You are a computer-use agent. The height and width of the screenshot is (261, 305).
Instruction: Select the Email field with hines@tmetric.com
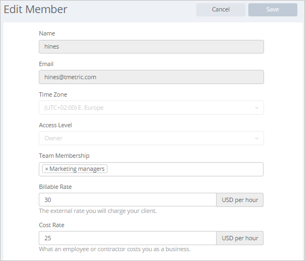[x=151, y=77]
